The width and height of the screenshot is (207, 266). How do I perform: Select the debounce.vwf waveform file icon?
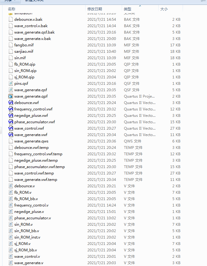point(11,103)
